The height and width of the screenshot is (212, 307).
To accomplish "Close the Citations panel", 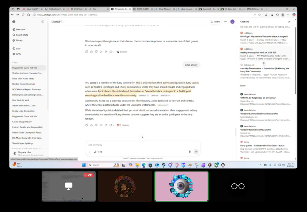I will 289,22.
